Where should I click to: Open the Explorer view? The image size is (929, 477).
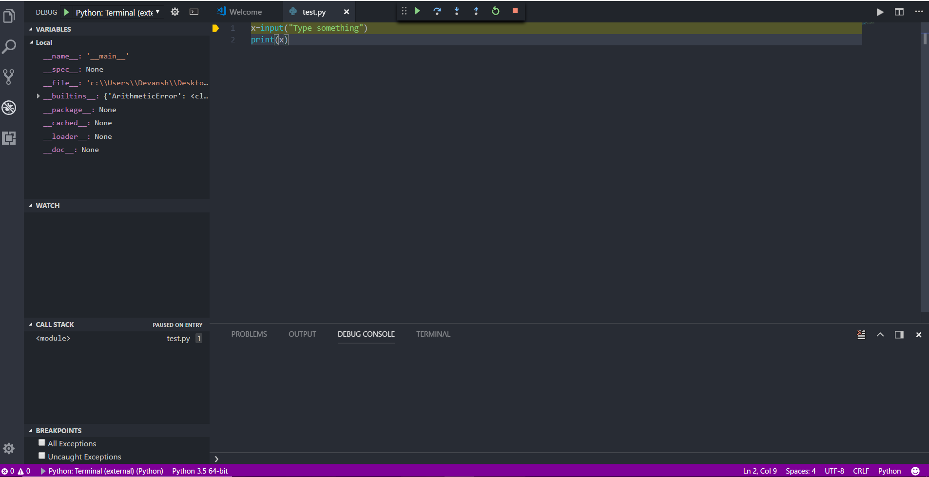coord(9,16)
